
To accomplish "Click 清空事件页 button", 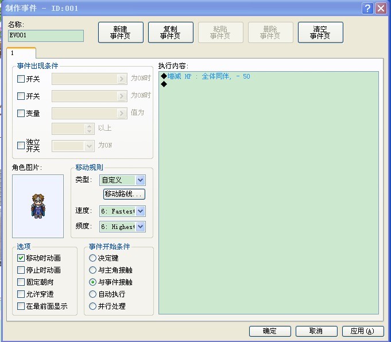I will click(x=320, y=32).
